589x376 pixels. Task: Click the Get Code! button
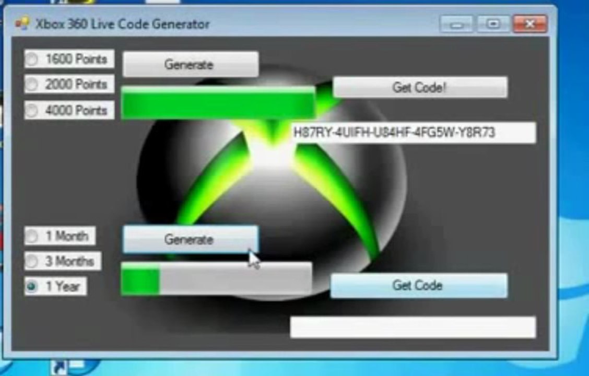point(420,88)
